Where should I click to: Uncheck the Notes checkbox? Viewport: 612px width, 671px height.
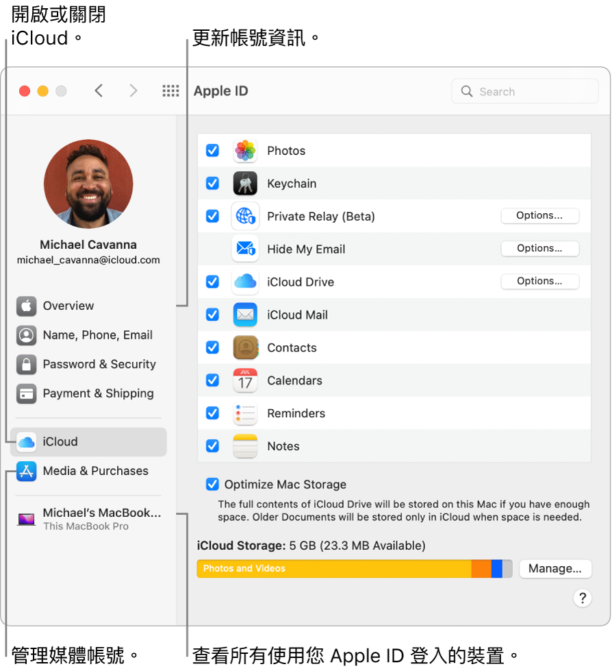tap(212, 446)
